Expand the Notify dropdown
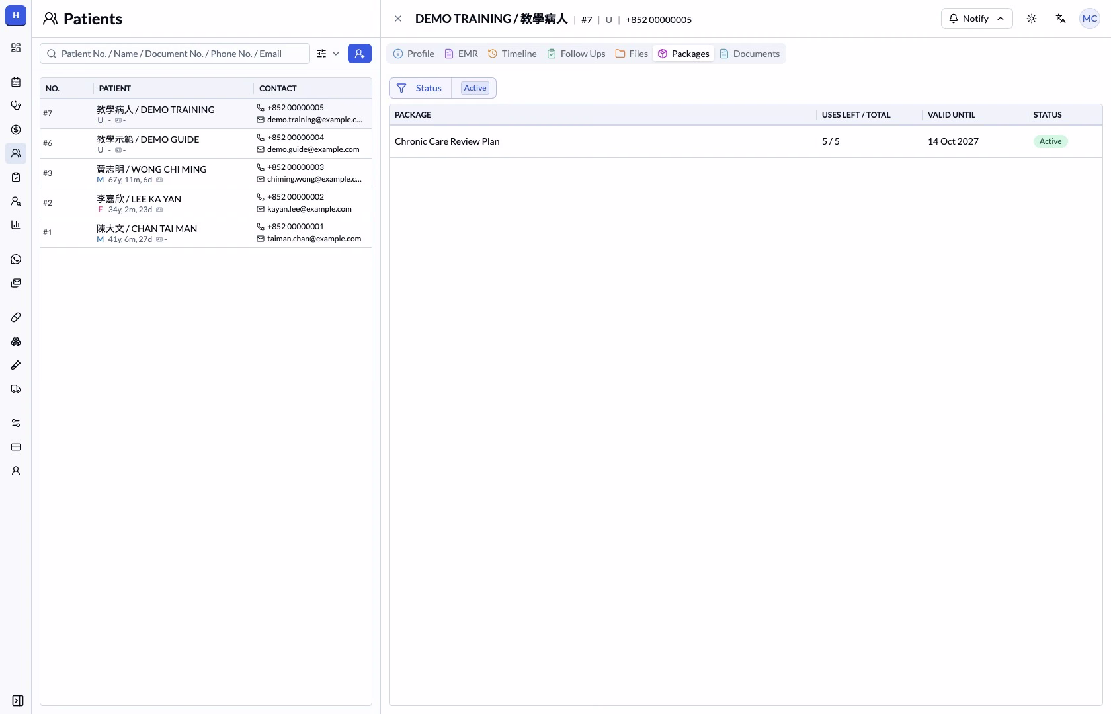 [x=977, y=19]
